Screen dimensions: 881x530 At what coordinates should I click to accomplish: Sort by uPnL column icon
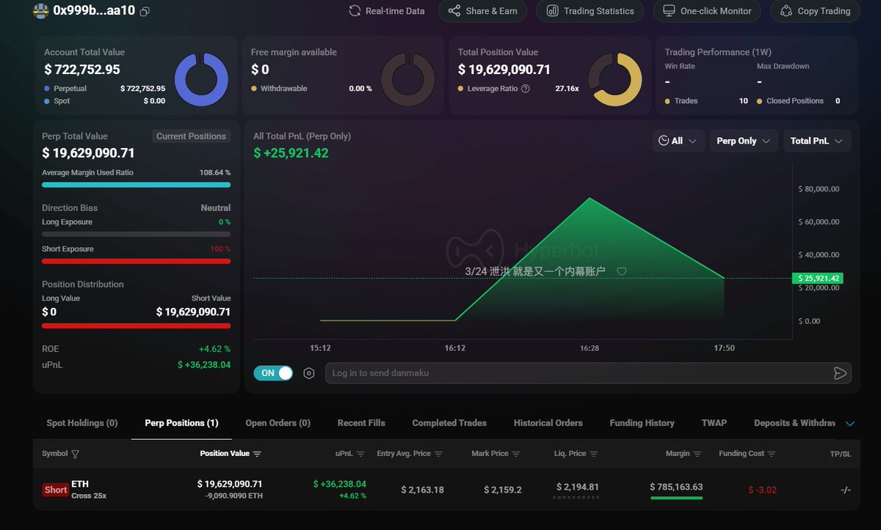360,454
